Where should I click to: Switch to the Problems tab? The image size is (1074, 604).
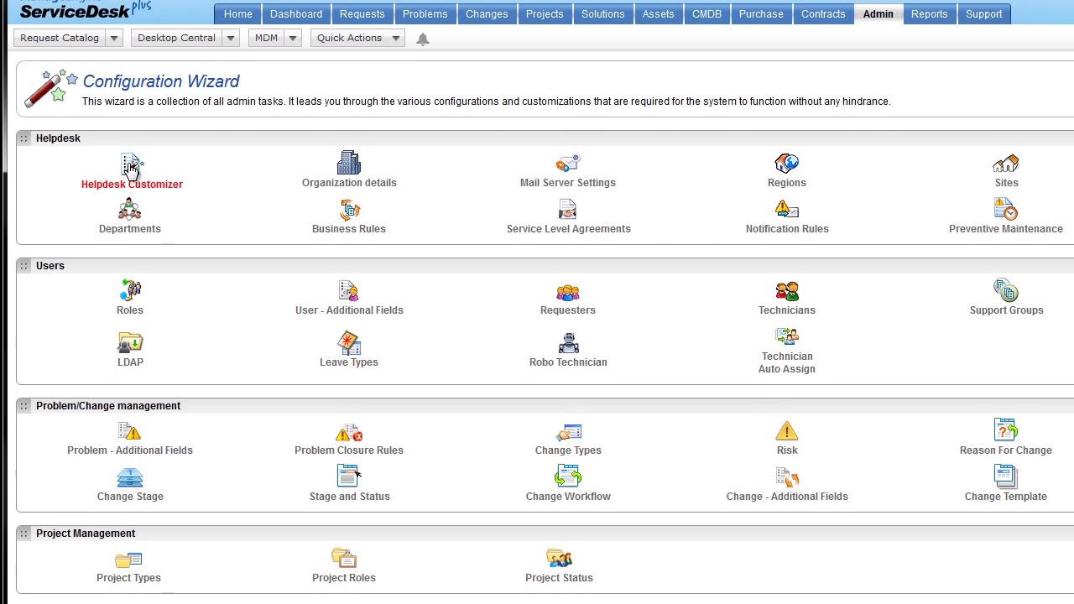tap(425, 13)
